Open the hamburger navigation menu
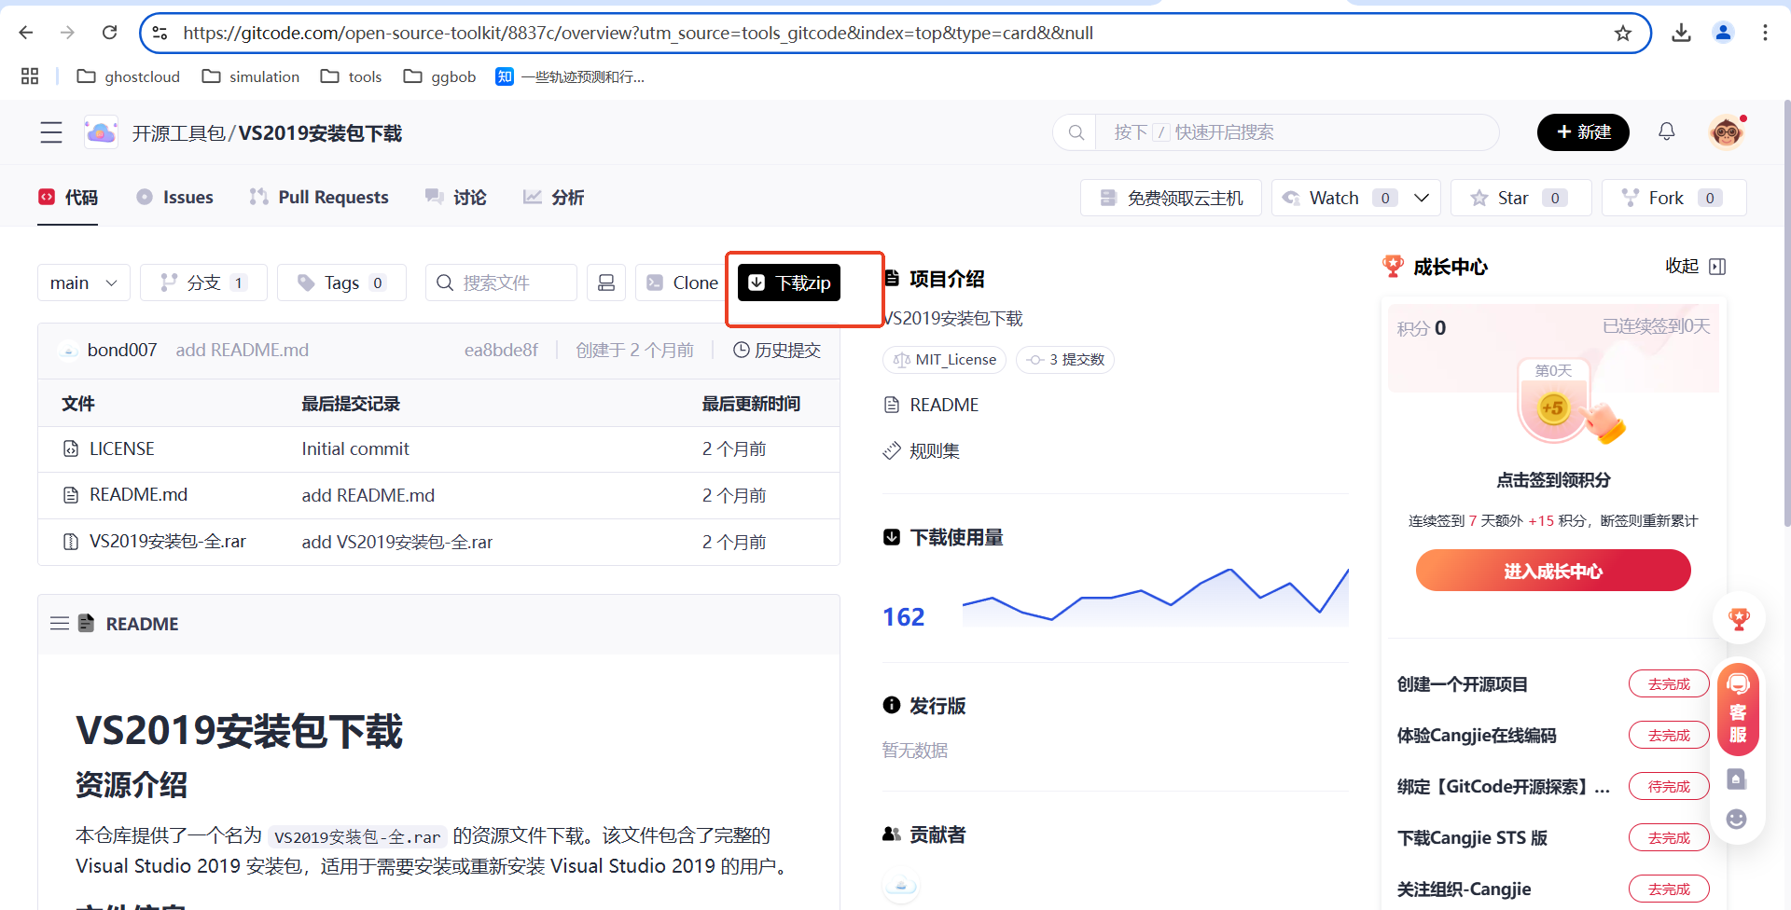This screenshot has width=1791, height=910. pos(50,132)
